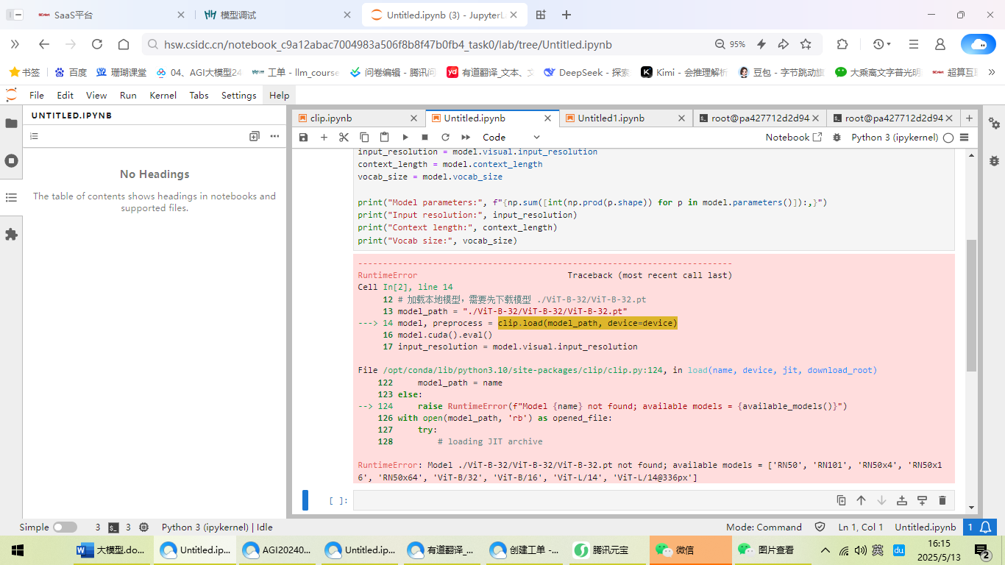Expand the hidden Windows system tray icons

825,550
